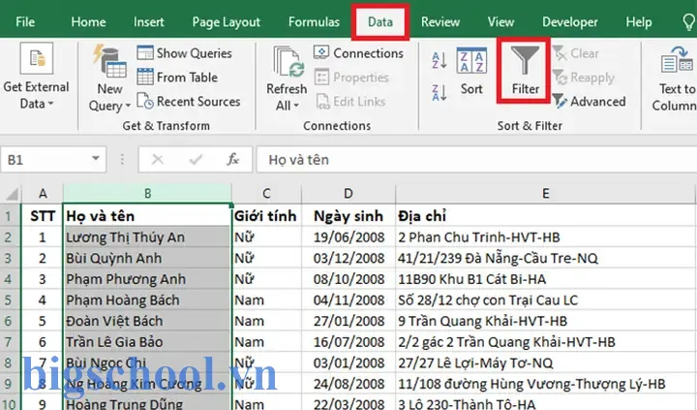Click the Select All corner triangle

tap(12, 193)
